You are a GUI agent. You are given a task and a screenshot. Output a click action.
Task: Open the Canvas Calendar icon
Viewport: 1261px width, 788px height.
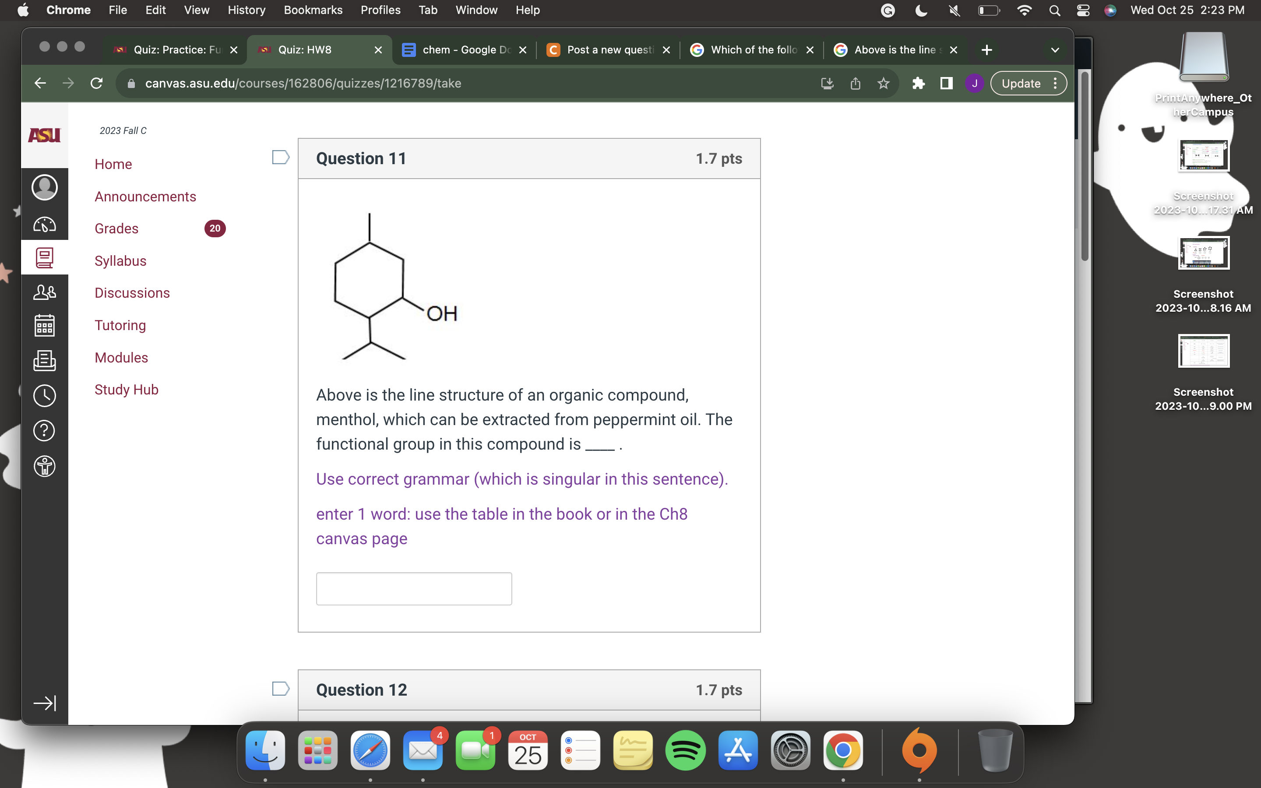44,326
